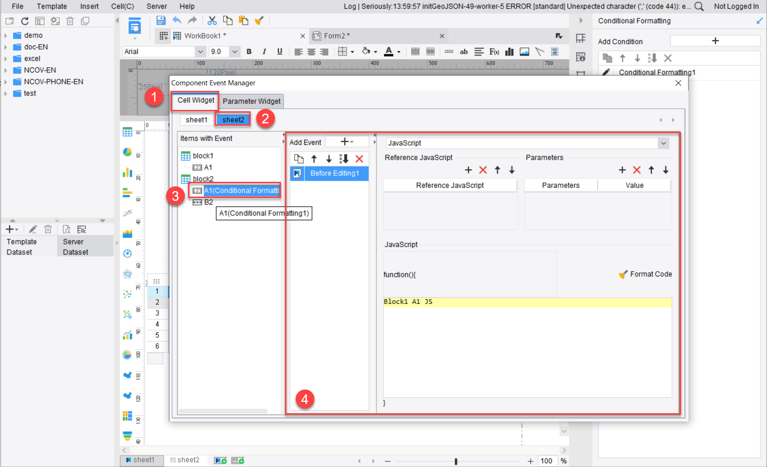Click the Paste clipboard icon
The height and width of the screenshot is (467, 767).
tap(243, 20)
